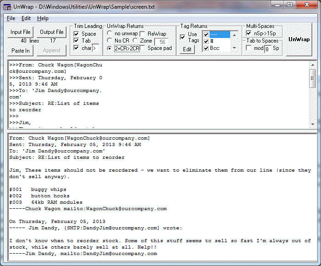
Task: Click '#001 buggy whips' line
Action: (x=38, y=190)
